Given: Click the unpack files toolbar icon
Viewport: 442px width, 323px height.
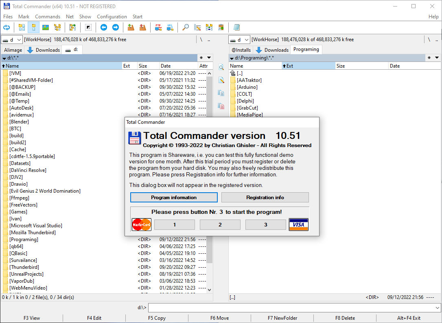Looking at the screenshot, I should pyautogui.click(x=143, y=27).
